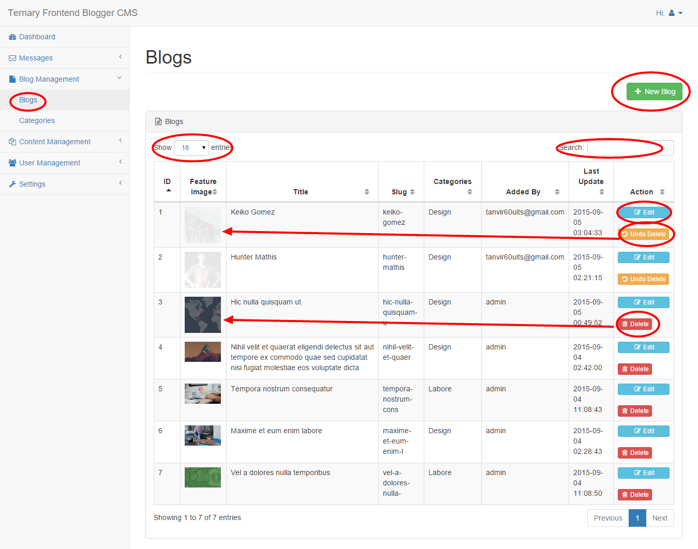Edit the Hic nulla quisquam ut blog
698x549 pixels.
click(x=644, y=302)
